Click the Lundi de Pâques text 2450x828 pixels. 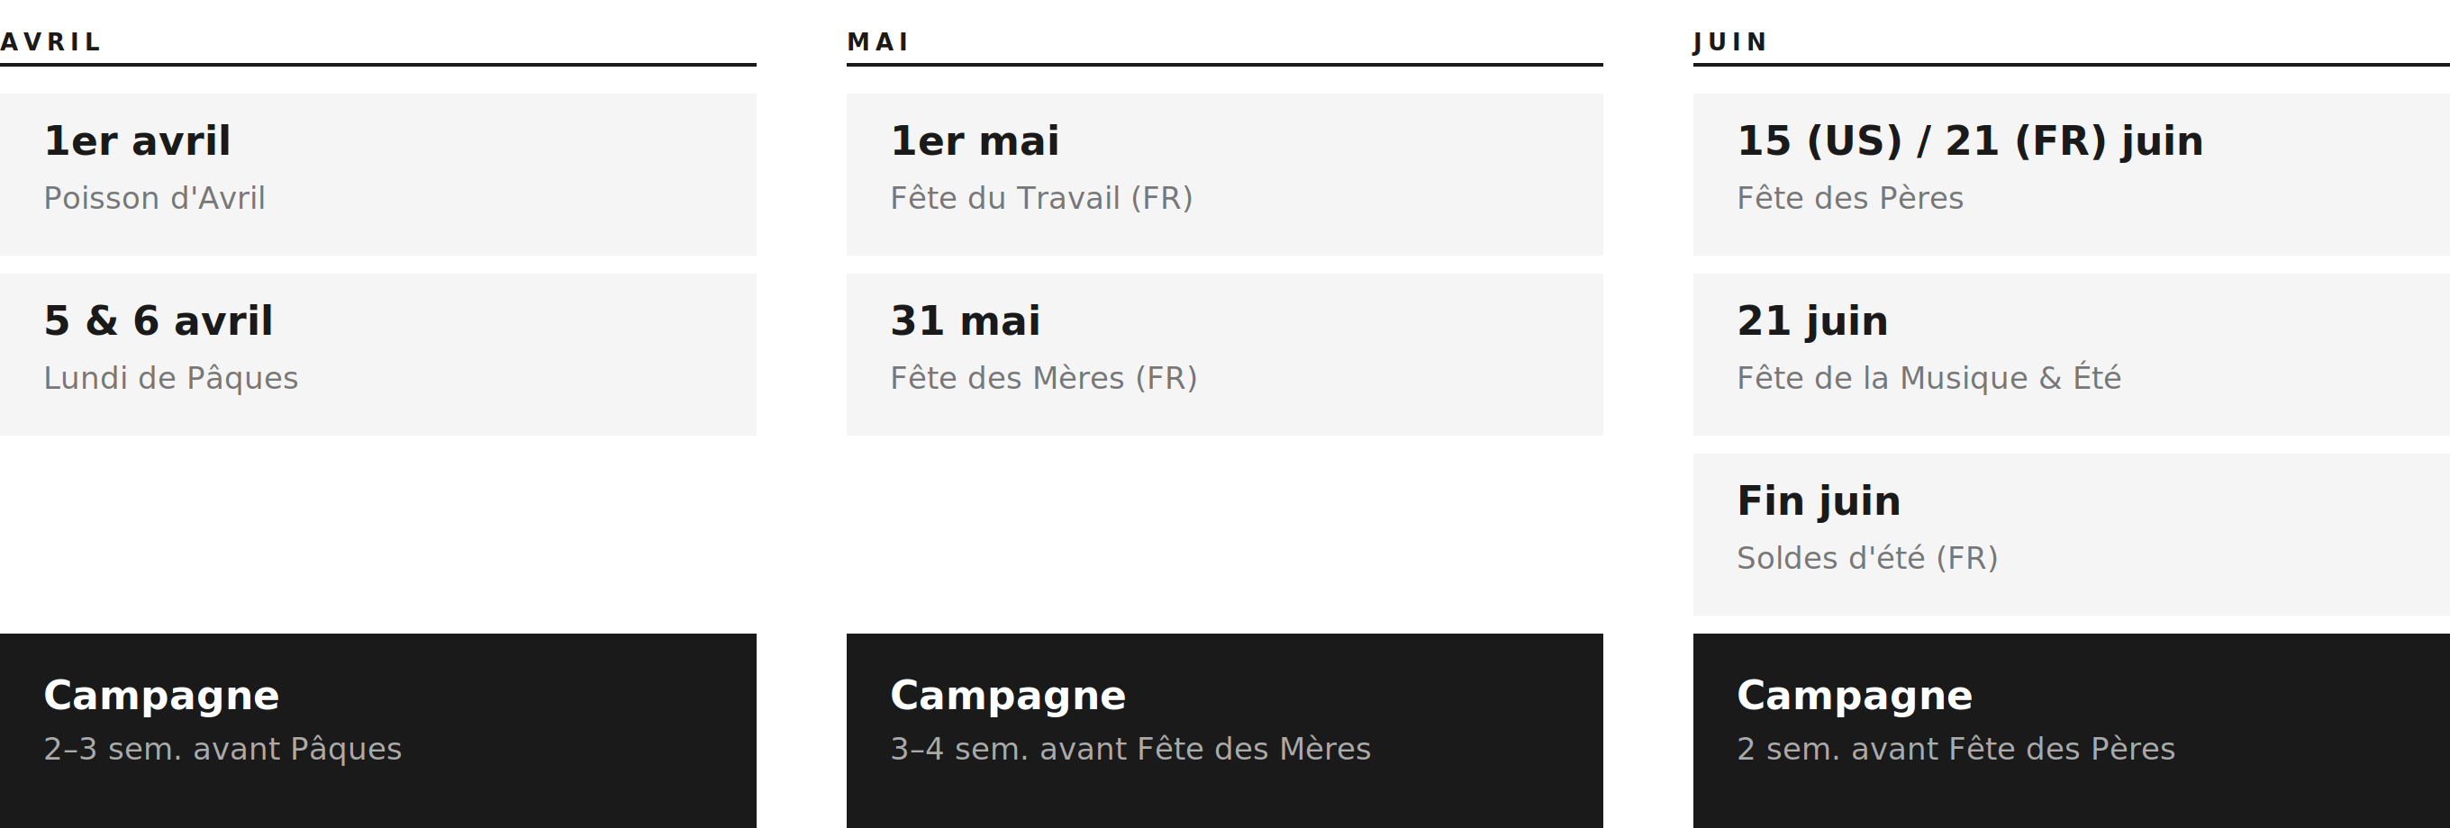[171, 377]
